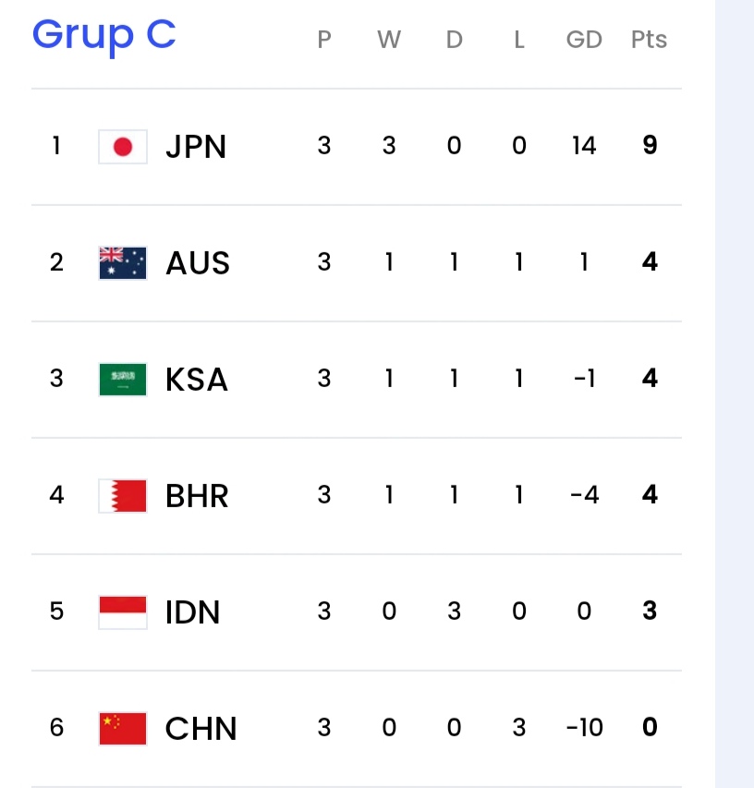The height and width of the screenshot is (788, 754).
Task: Click the D column header
Action: 454,39
